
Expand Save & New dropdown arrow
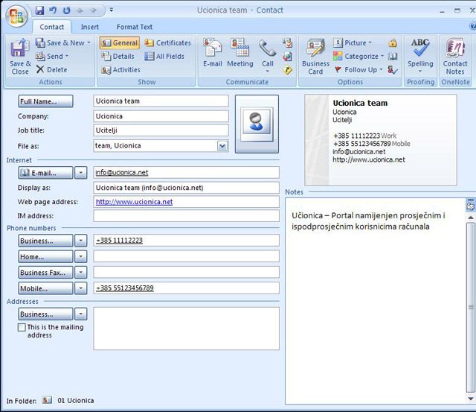coord(89,43)
